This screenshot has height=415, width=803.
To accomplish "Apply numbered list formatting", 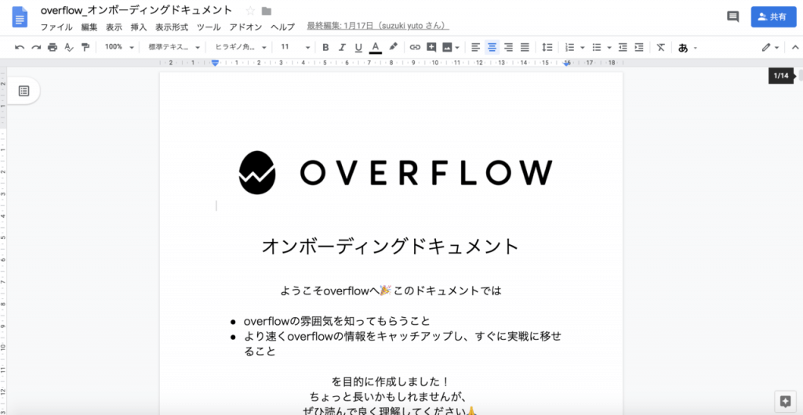I will point(569,48).
